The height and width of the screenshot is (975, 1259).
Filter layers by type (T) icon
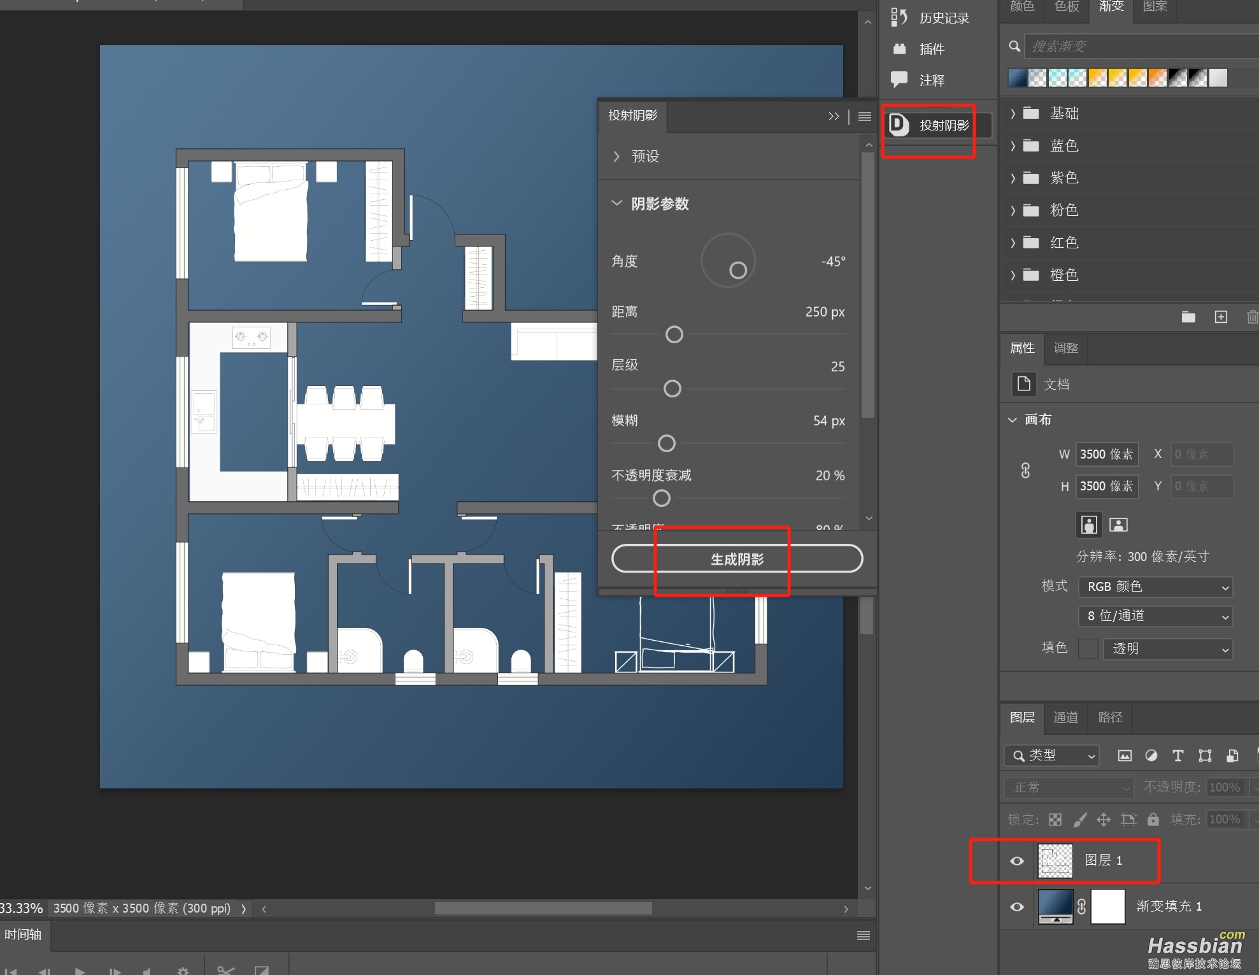[1177, 756]
